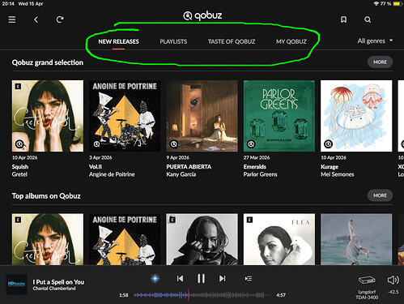Reload the page with refresh icon

point(60,19)
